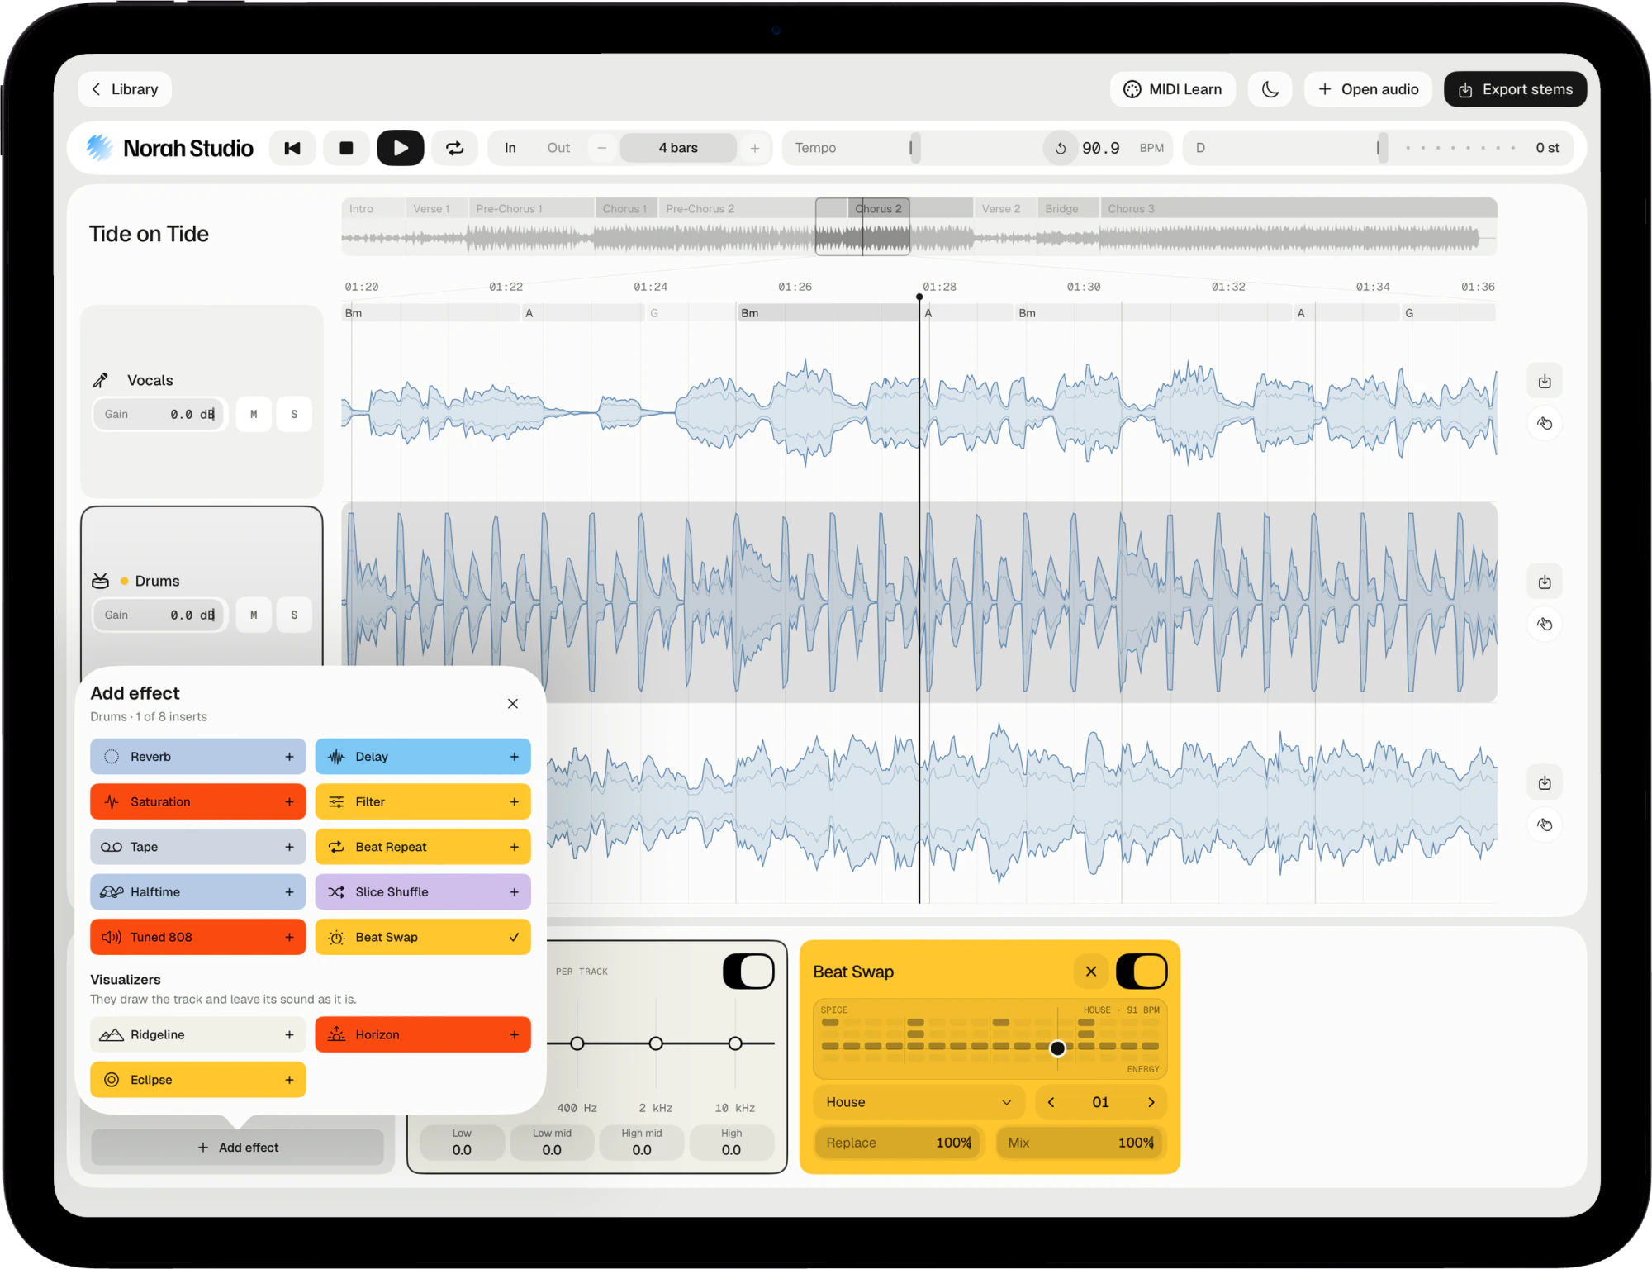Image resolution: width=1652 pixels, height=1269 pixels.
Task: Add the Delay effect
Action: pos(423,757)
